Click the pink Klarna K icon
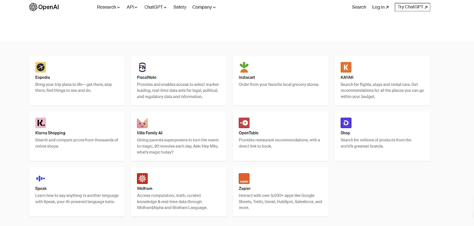 click(x=41, y=123)
